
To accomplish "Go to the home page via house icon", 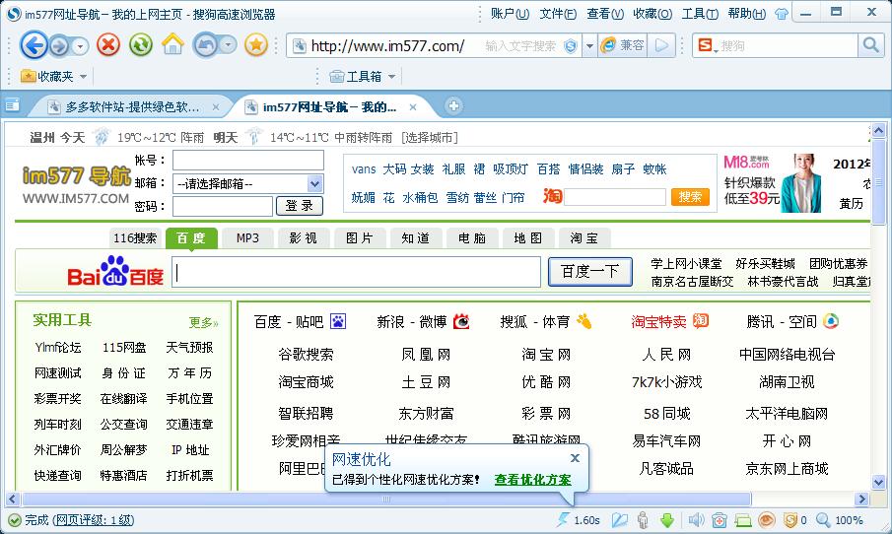I will 172,44.
